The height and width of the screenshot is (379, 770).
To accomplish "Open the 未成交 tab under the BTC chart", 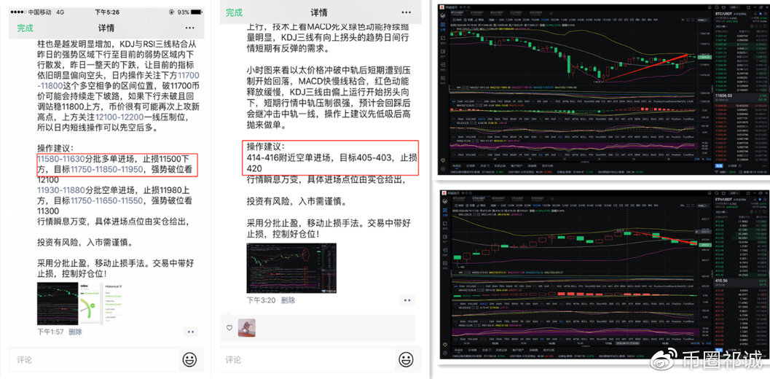I will [x=457, y=165].
